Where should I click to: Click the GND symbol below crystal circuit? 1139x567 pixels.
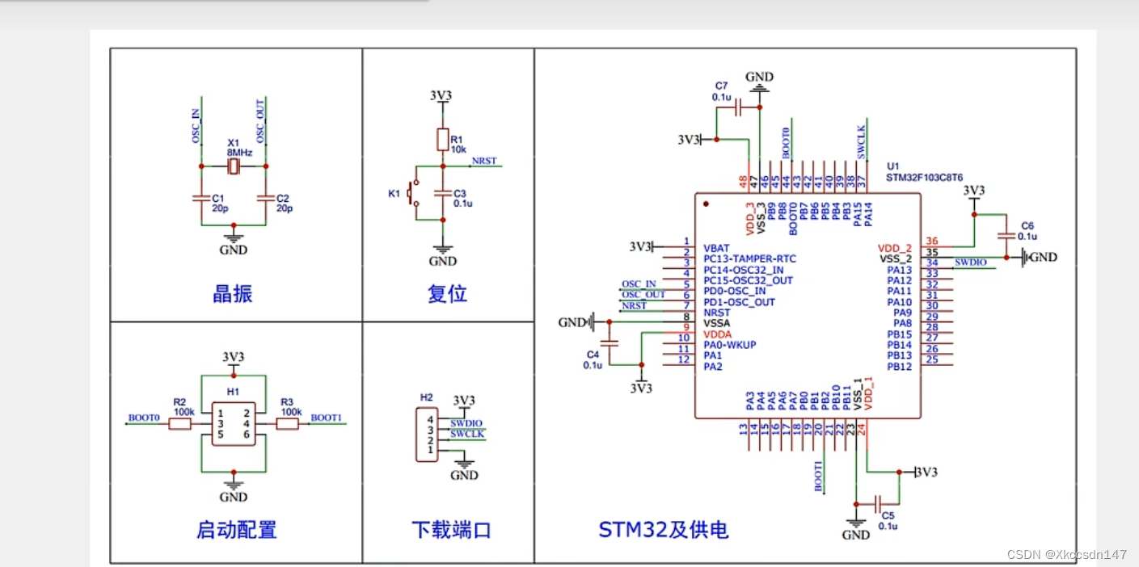coord(233,240)
